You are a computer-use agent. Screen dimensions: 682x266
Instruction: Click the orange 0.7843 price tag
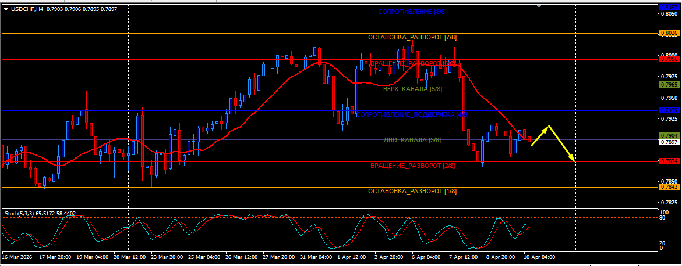click(x=669, y=187)
